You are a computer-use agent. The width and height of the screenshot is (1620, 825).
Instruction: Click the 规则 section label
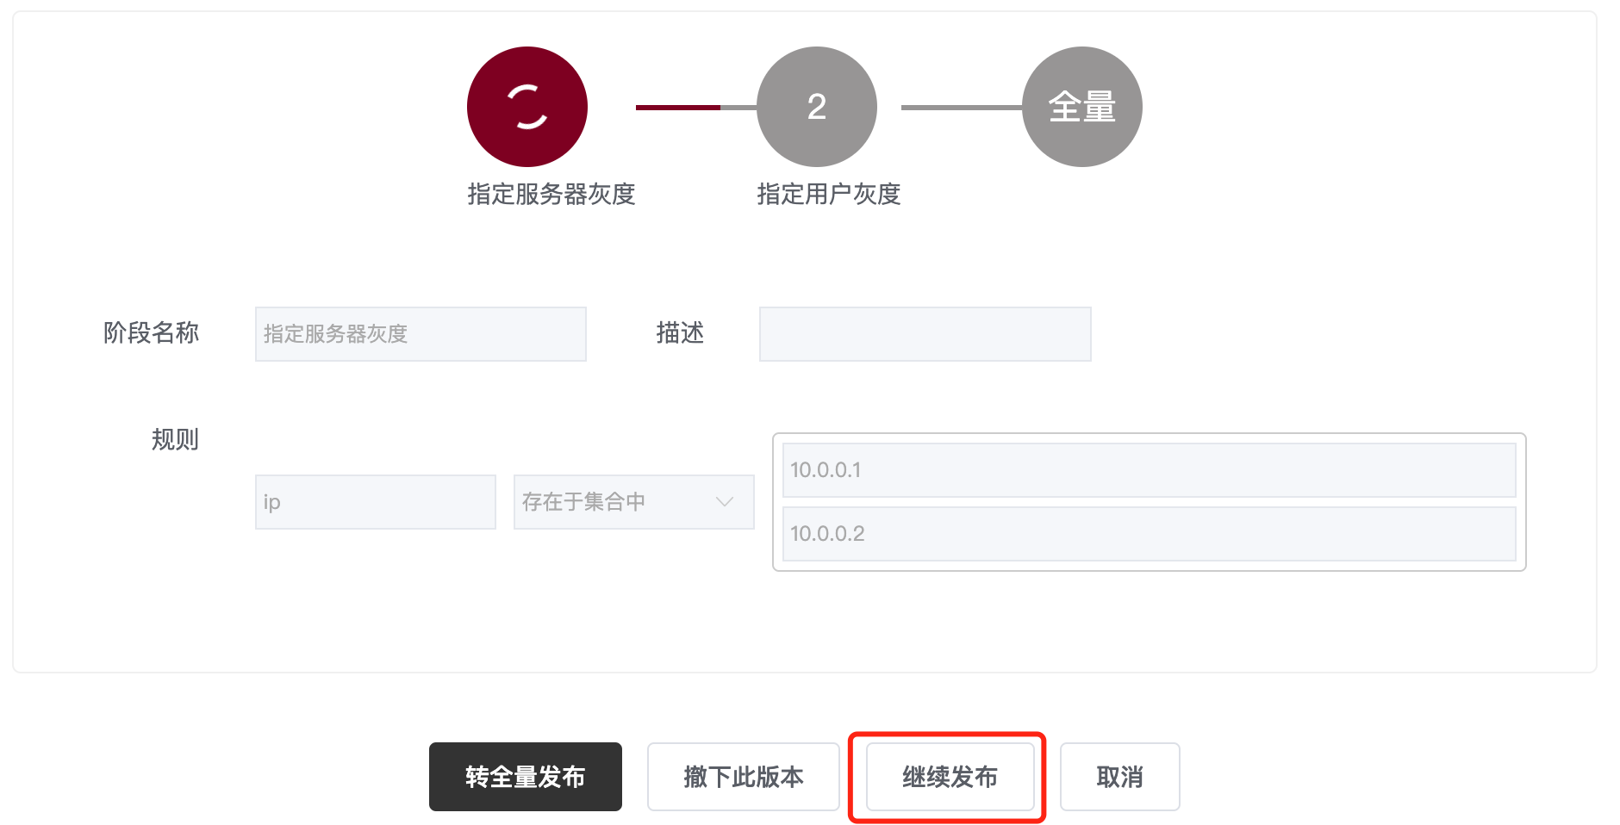pos(175,439)
